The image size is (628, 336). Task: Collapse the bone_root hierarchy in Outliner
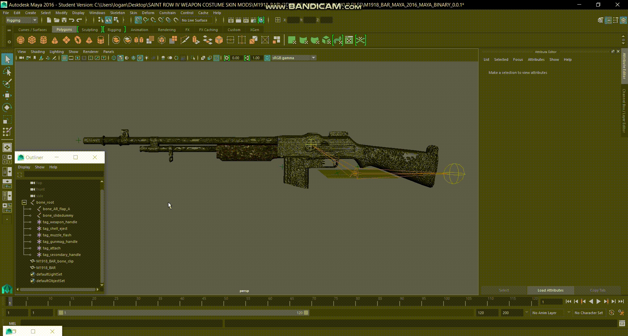(24, 202)
